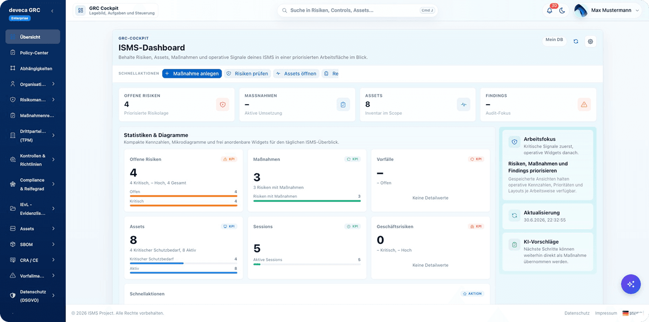Image resolution: width=649 pixels, height=322 pixels.
Task: Click the Offen orange progress bar
Action: point(183,196)
